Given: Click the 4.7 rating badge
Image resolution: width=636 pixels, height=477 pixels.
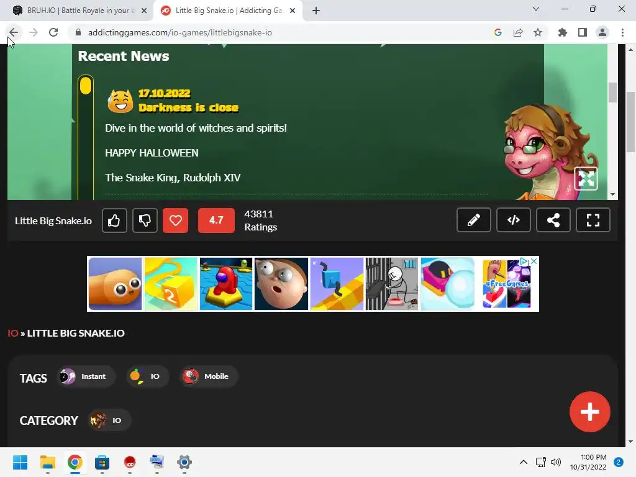Looking at the screenshot, I should 216,220.
